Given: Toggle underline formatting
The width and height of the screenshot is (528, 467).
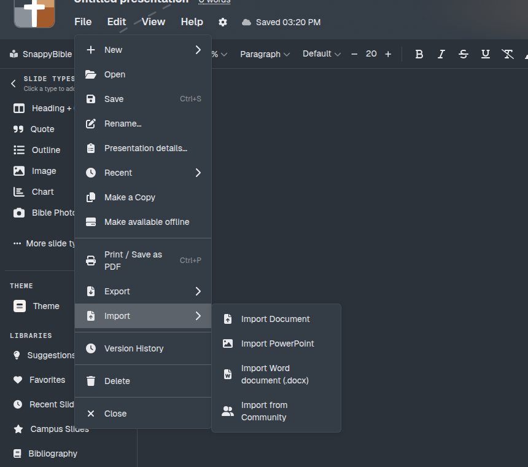Looking at the screenshot, I should [x=485, y=54].
